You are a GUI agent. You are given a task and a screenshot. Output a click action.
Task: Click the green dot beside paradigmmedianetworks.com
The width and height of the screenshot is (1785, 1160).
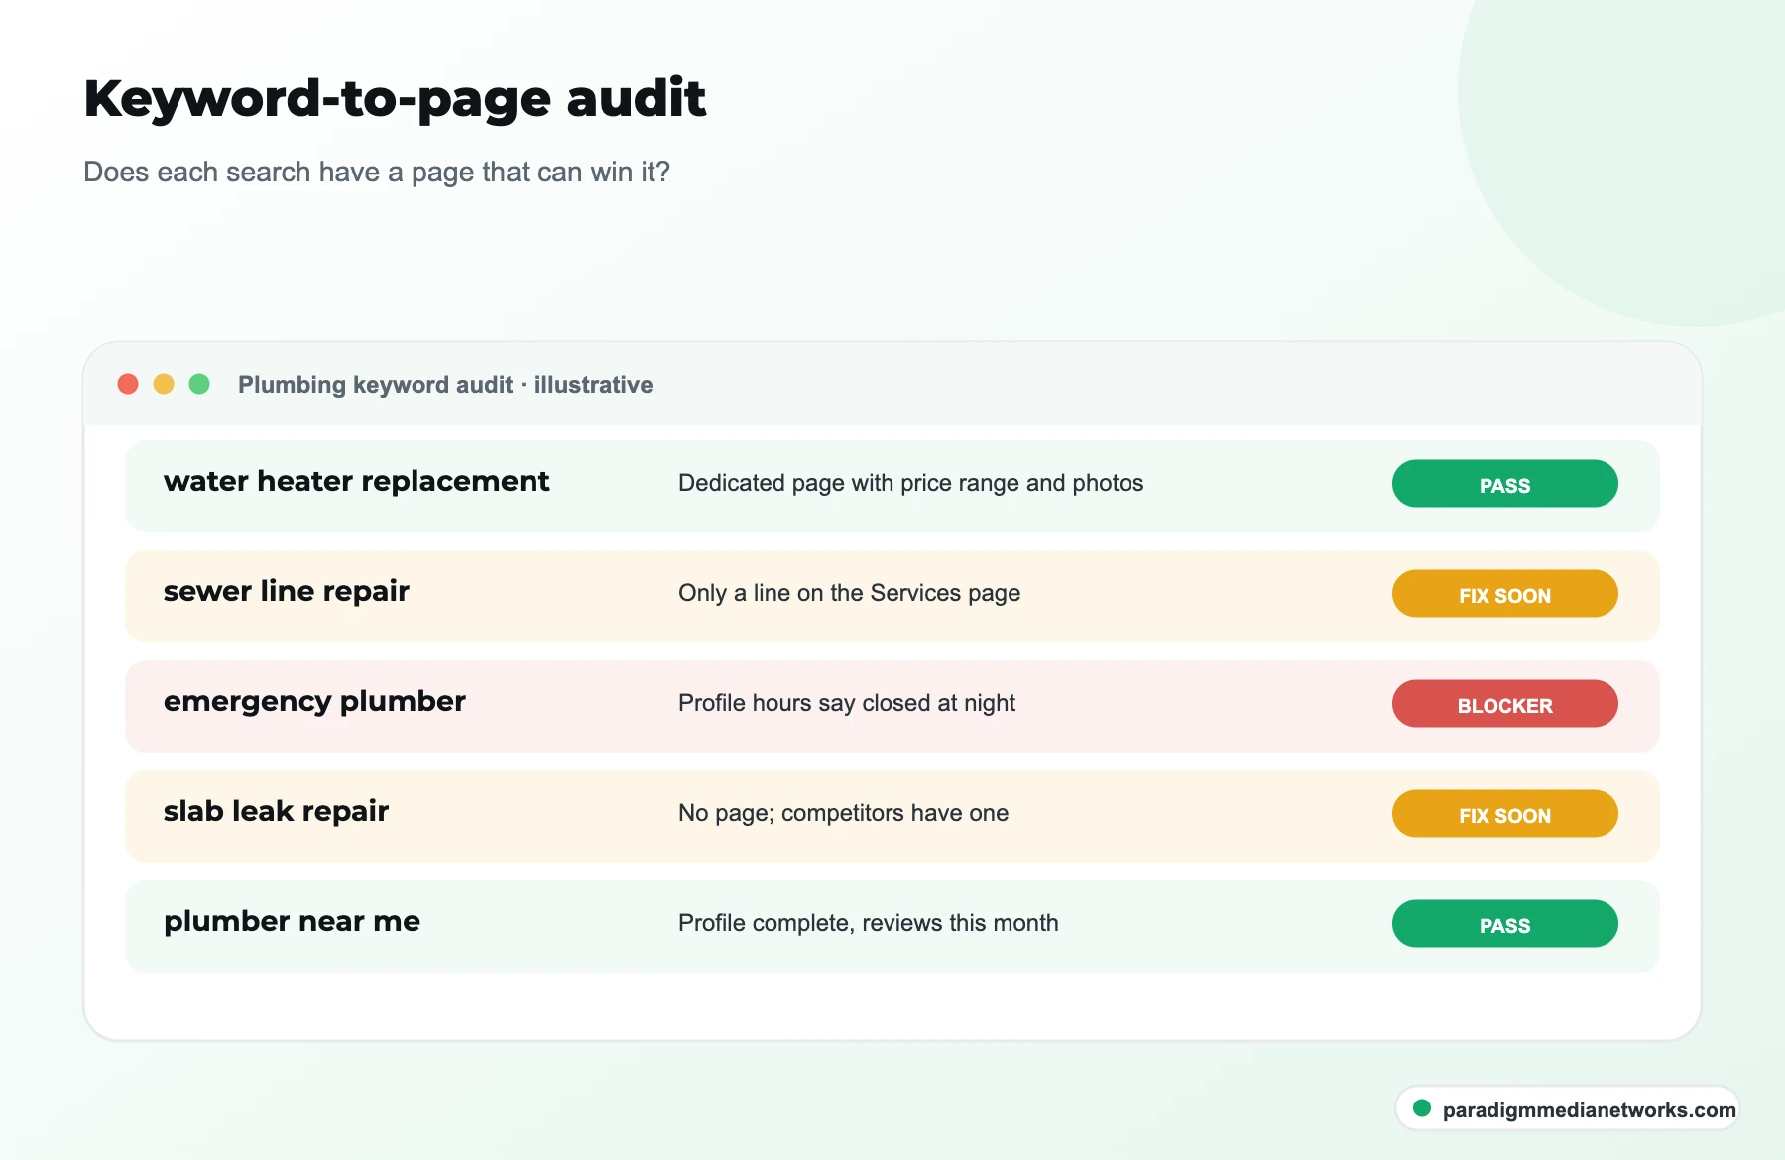(x=1422, y=1108)
